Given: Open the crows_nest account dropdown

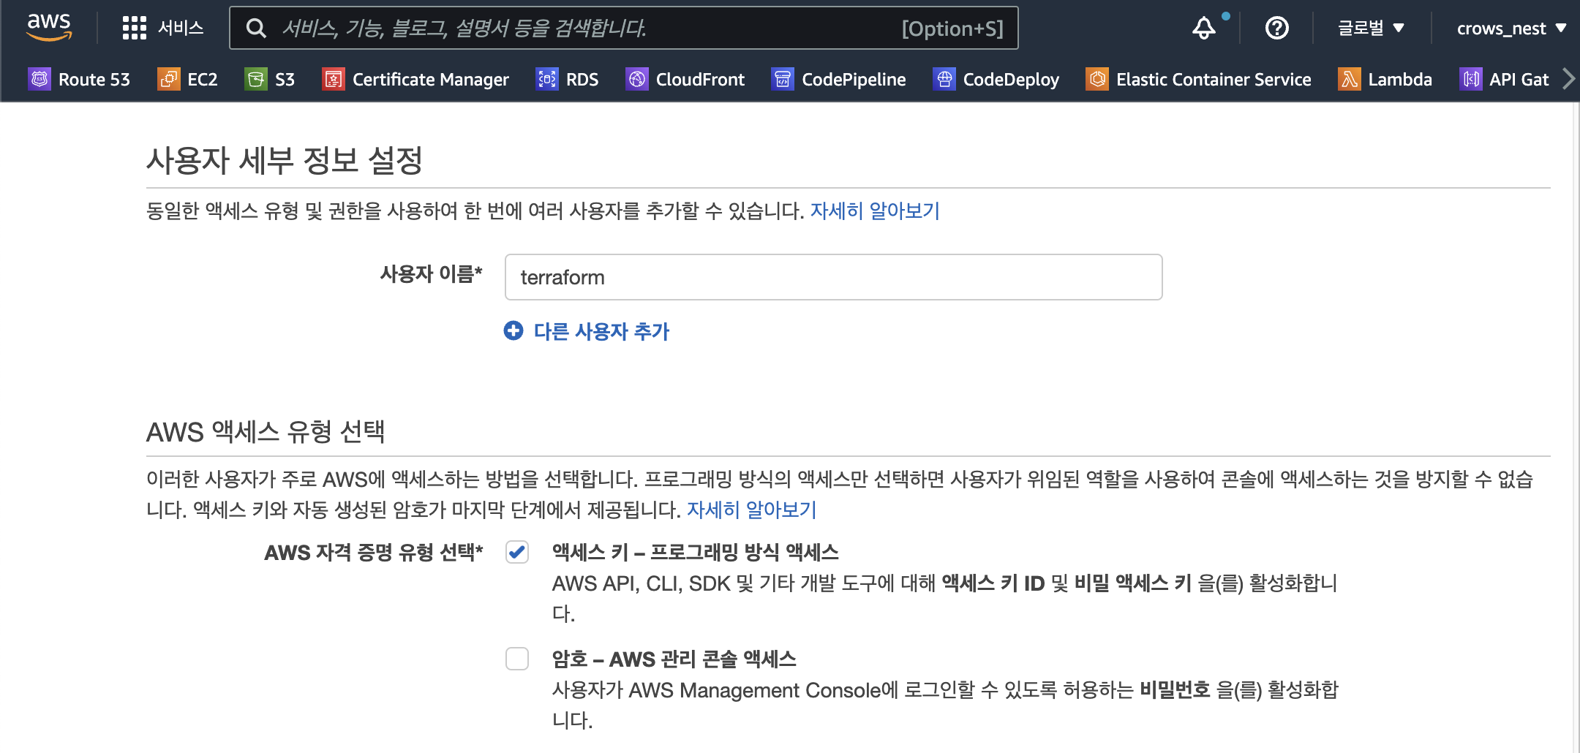Looking at the screenshot, I should pyautogui.click(x=1511, y=29).
